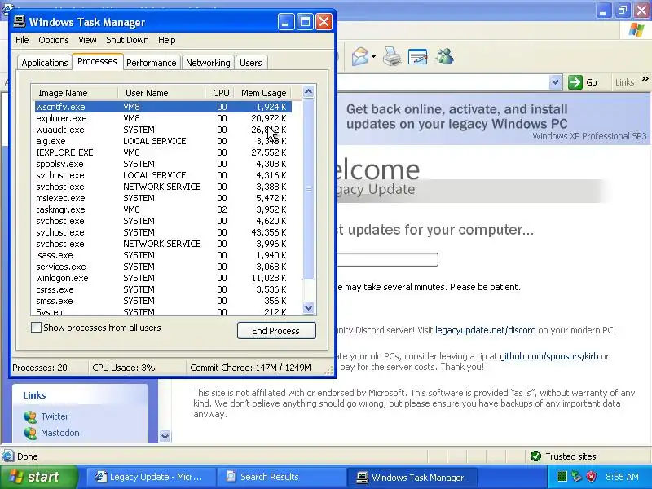This screenshot has height=489, width=652.
Task: Sort by CPU column header
Action: click(x=220, y=93)
